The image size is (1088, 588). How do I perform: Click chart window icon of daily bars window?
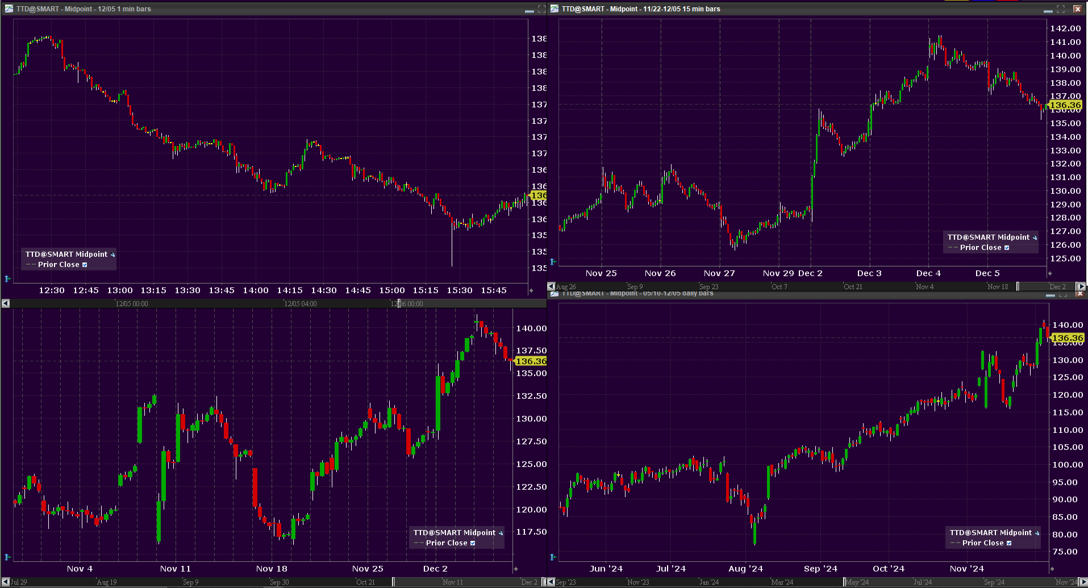(555, 293)
